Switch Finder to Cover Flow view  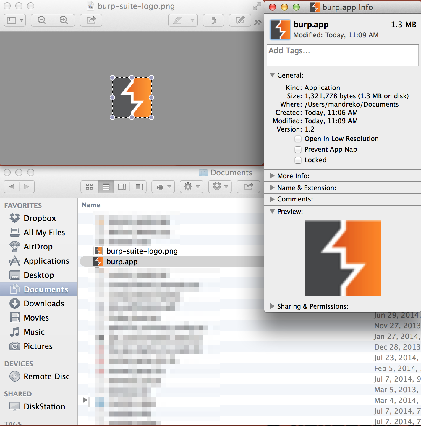[138, 187]
